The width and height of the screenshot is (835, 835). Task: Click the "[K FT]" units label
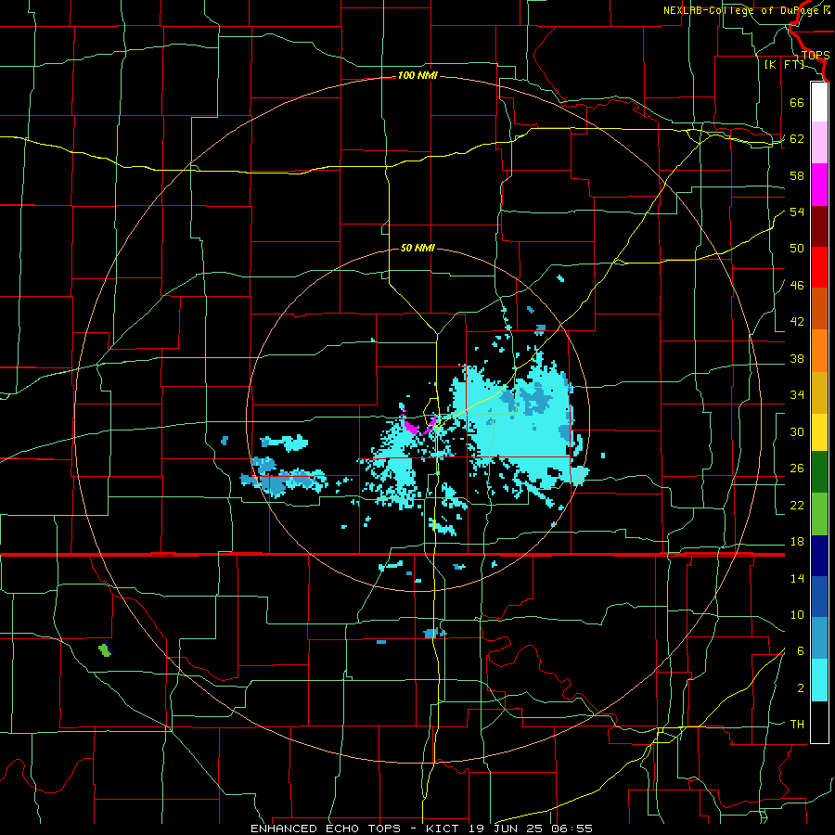784,65
